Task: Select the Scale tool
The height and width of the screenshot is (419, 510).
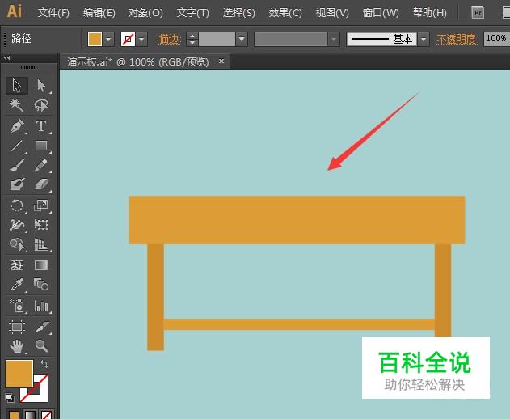Action: tap(41, 205)
